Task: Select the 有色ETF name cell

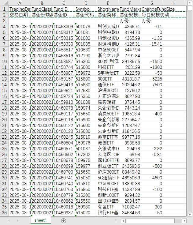Action: point(108,207)
